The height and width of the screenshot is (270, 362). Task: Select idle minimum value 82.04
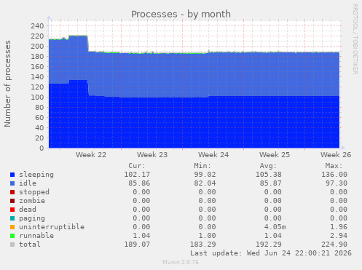205,183
